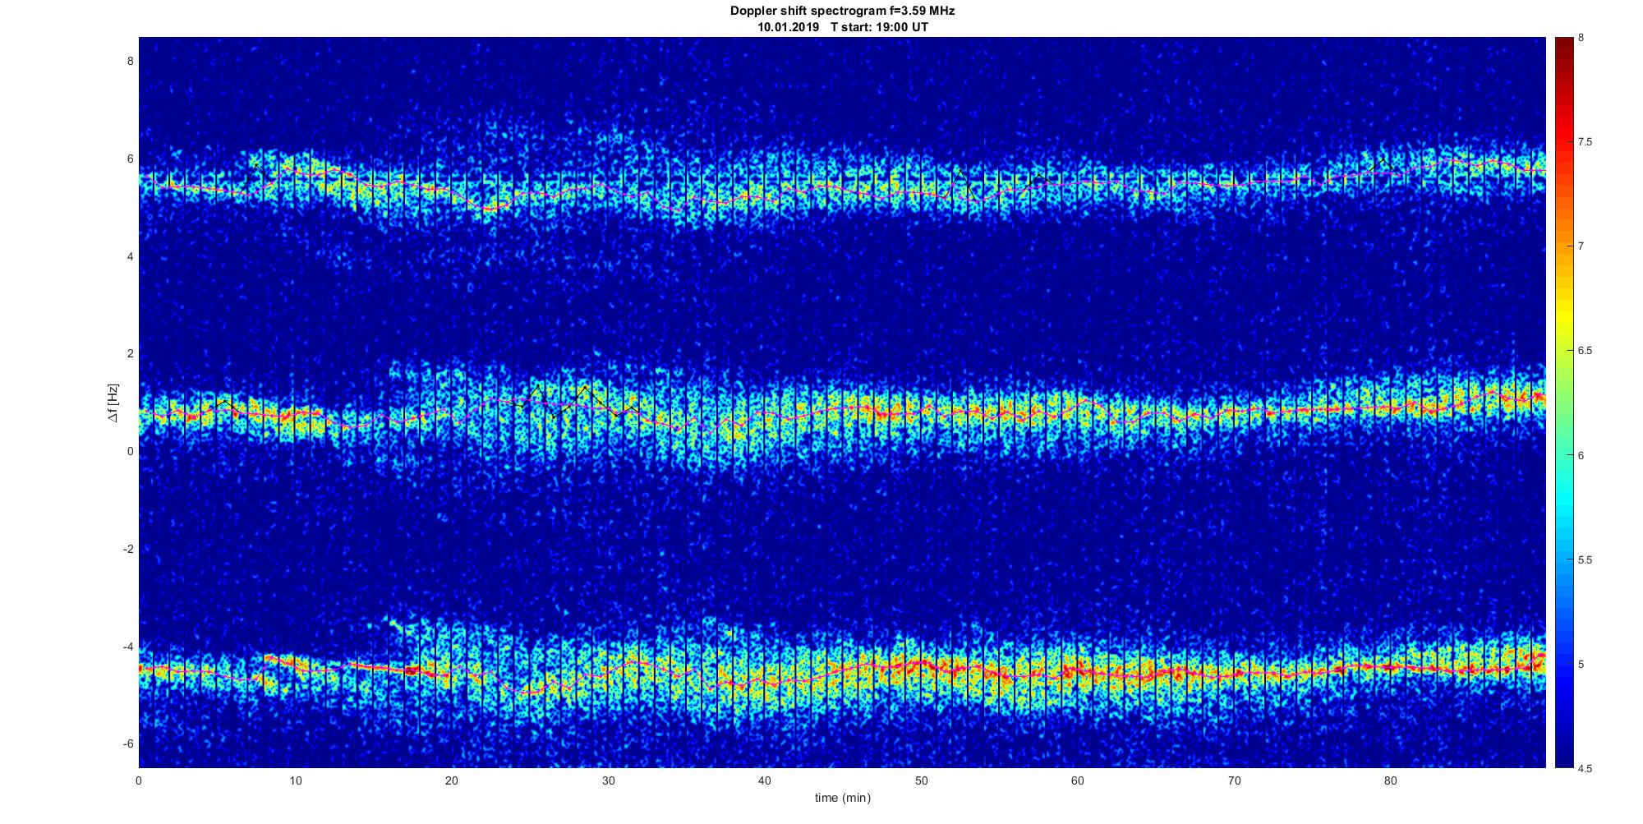Viewport: 1643px width, 824px height.
Task: Click the colorbar tick label 5.5
Action: (x=1585, y=560)
